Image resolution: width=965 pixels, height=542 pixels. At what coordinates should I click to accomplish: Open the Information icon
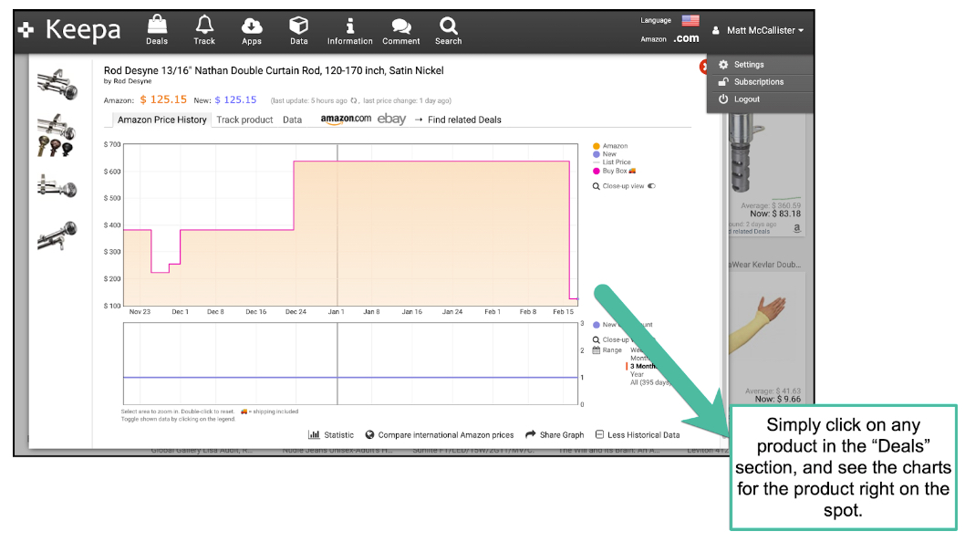pyautogui.click(x=349, y=29)
